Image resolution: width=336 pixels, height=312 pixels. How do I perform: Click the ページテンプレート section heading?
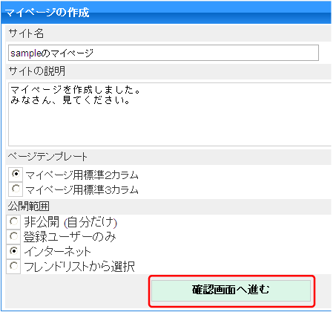47,157
